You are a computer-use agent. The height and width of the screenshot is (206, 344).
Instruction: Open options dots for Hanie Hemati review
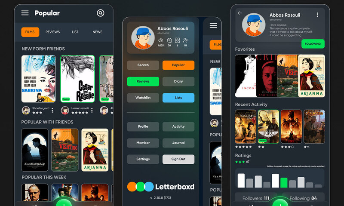92,111
